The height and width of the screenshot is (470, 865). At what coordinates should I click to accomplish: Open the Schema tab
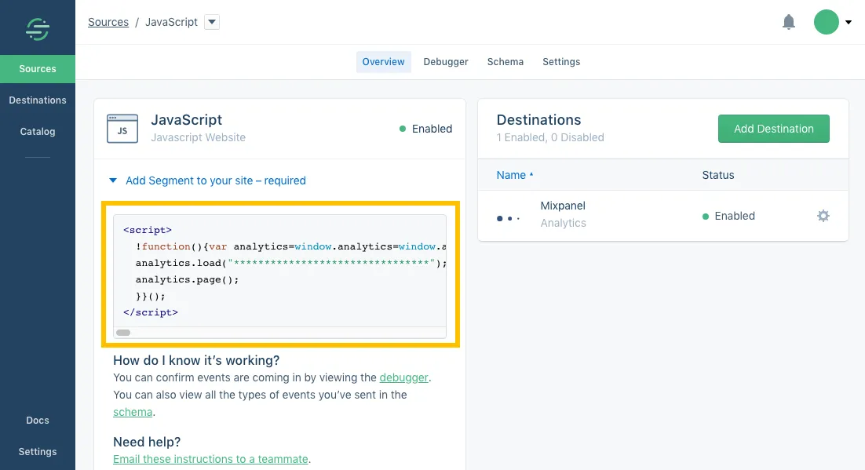click(x=505, y=62)
